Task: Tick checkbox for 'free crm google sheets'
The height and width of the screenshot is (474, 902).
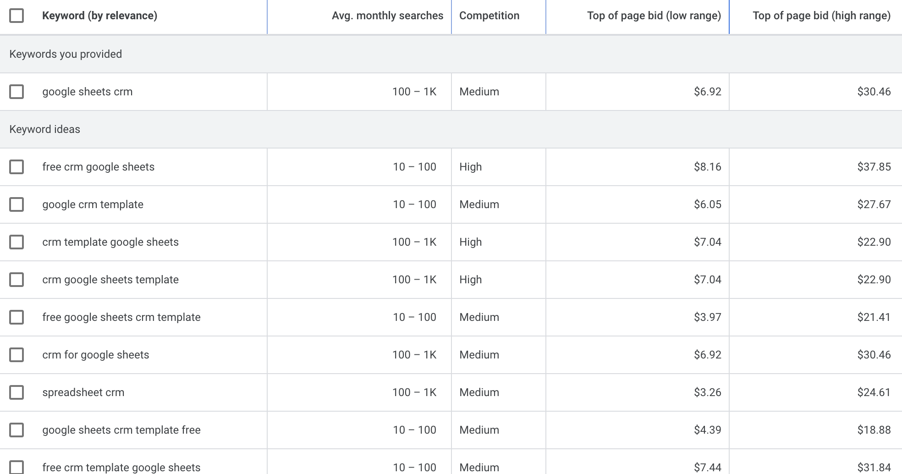Action: click(x=16, y=167)
